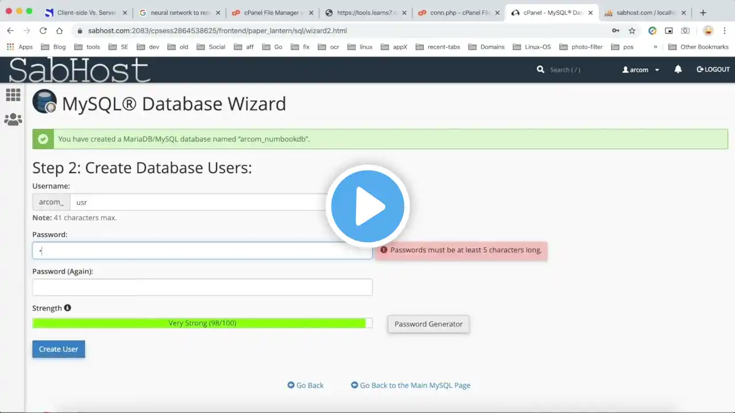Open the Domains bookmarks folder
The width and height of the screenshot is (735, 413).
point(486,47)
